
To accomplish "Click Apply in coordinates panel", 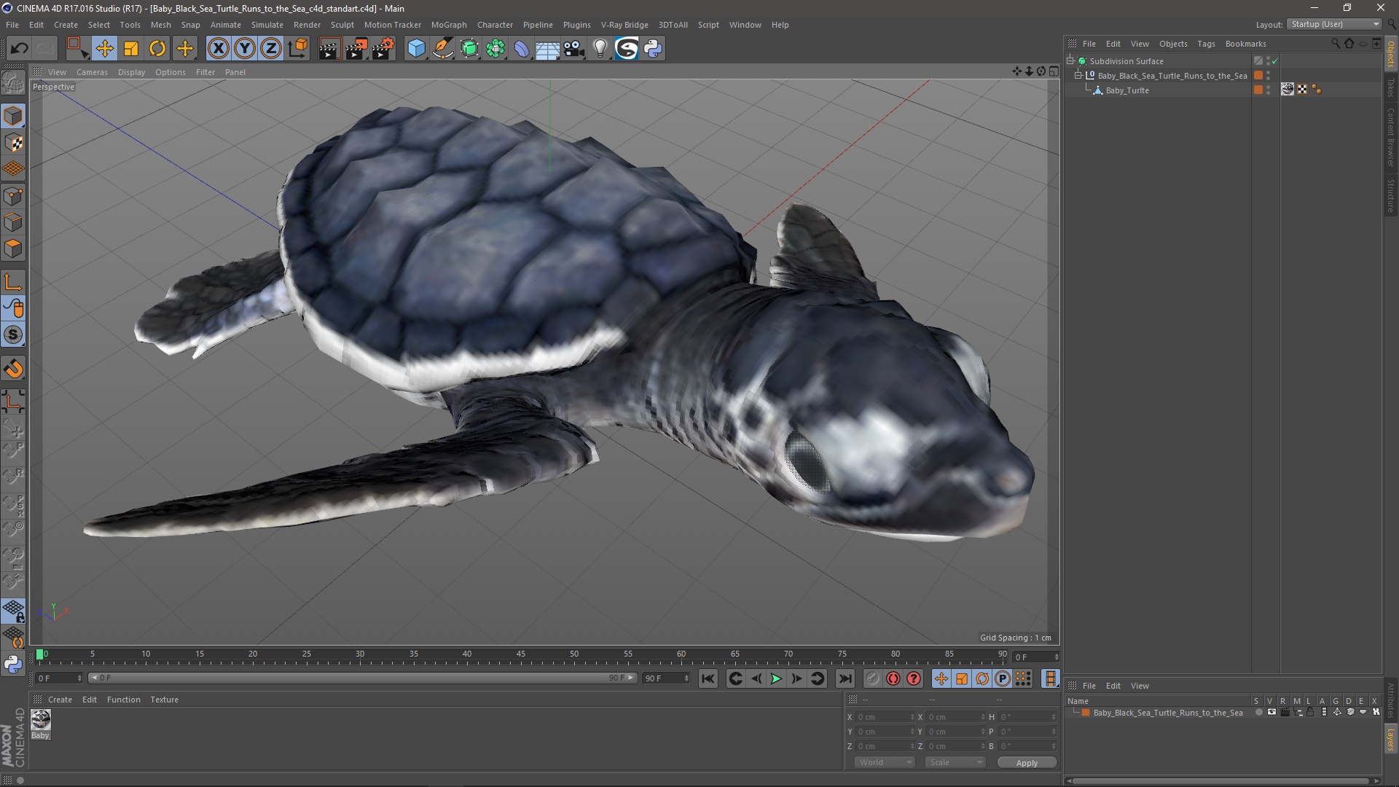I will (1027, 763).
